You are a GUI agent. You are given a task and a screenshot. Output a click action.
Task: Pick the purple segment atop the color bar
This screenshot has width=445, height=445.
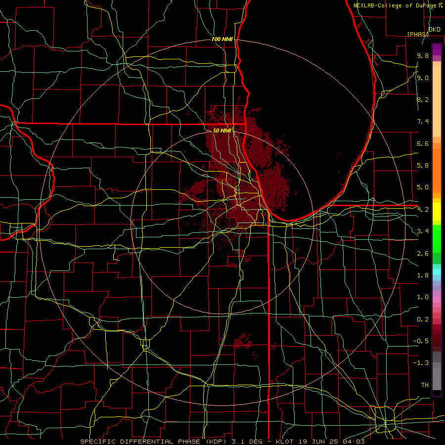[x=437, y=49]
